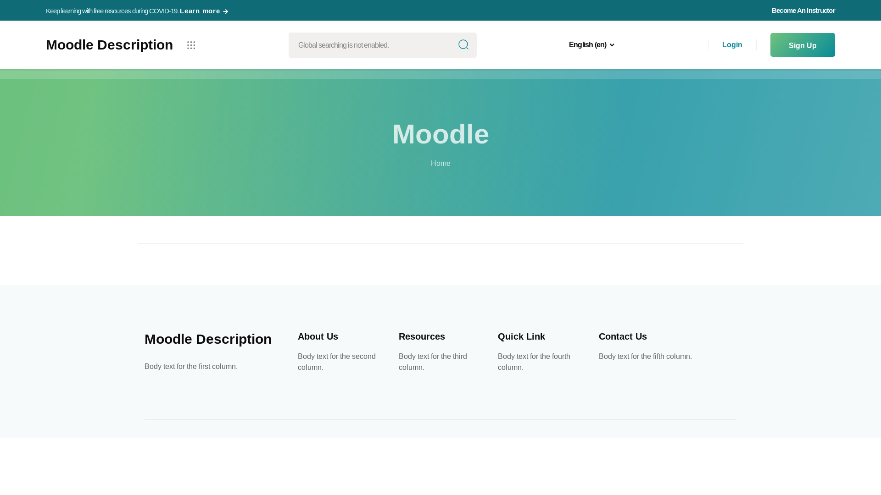Screen dimensions: 881x495
Task: Click 'Body text for the first column.'
Action: tap(191, 367)
